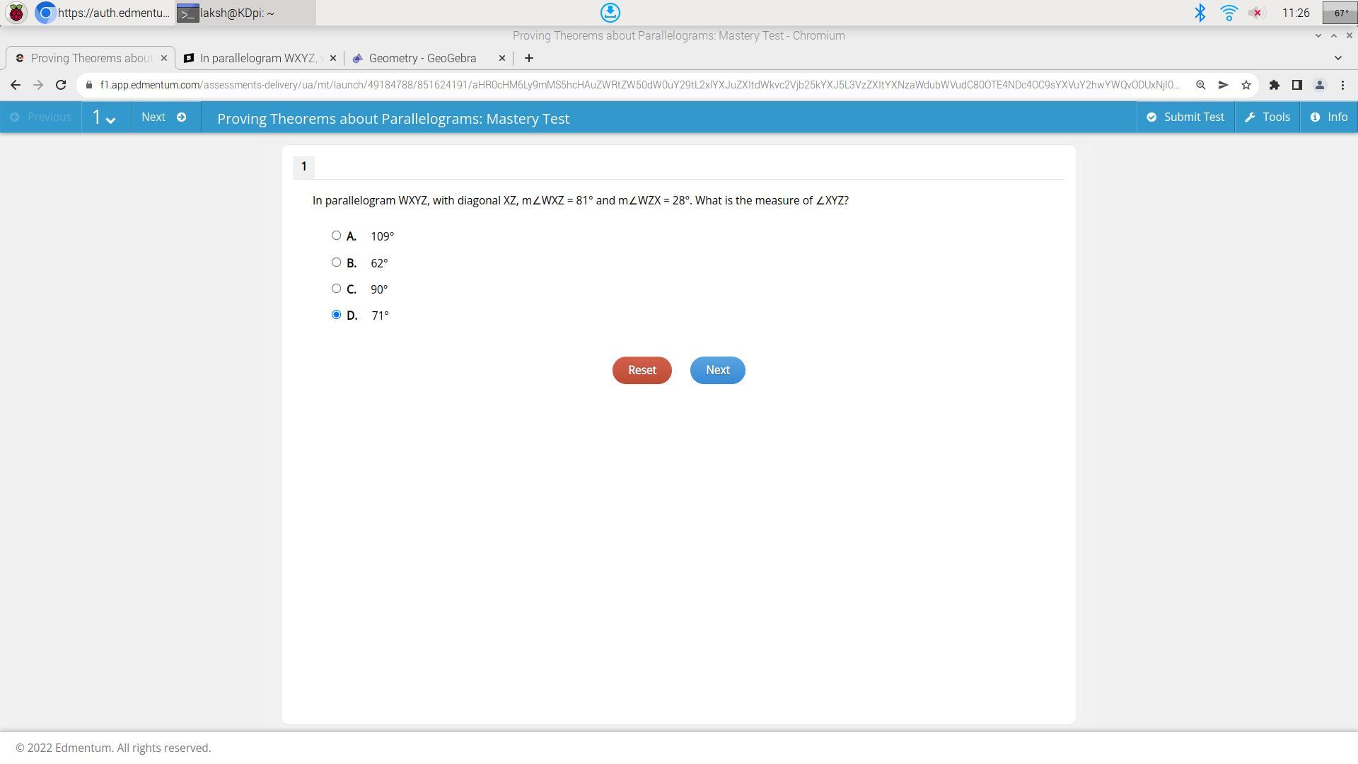Image resolution: width=1358 pixels, height=764 pixels.
Task: Click the side panel toggle icon
Action: (x=1296, y=85)
